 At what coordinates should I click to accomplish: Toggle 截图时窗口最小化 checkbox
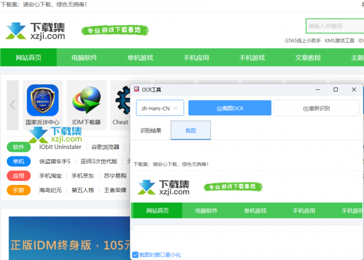(135, 255)
